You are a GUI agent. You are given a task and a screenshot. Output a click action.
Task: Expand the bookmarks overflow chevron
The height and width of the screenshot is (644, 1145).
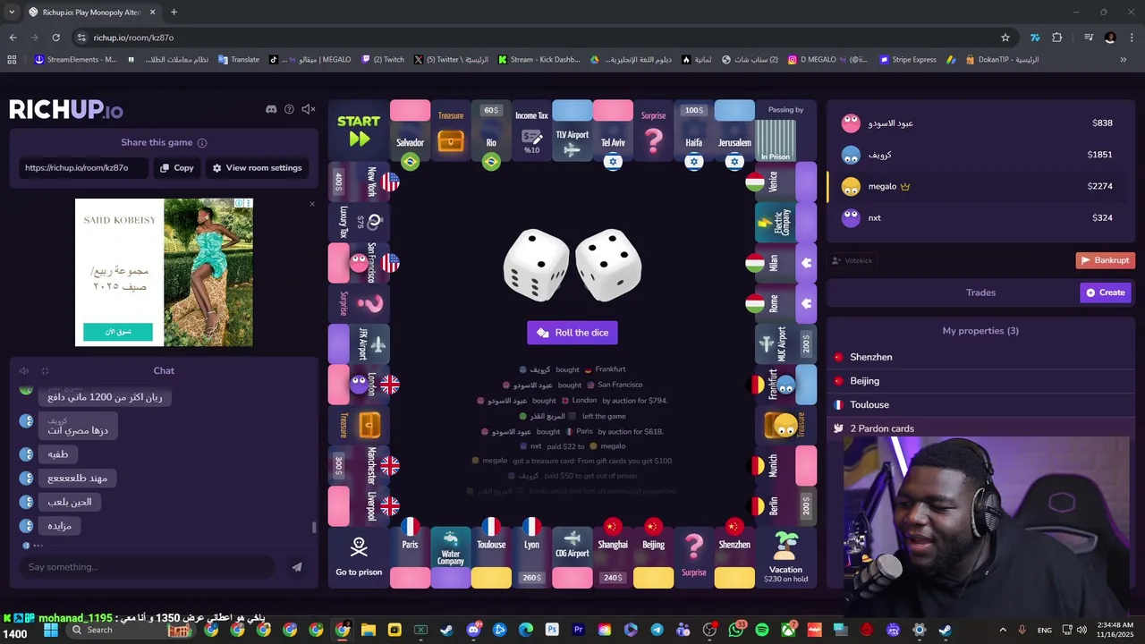pyautogui.click(x=1124, y=60)
